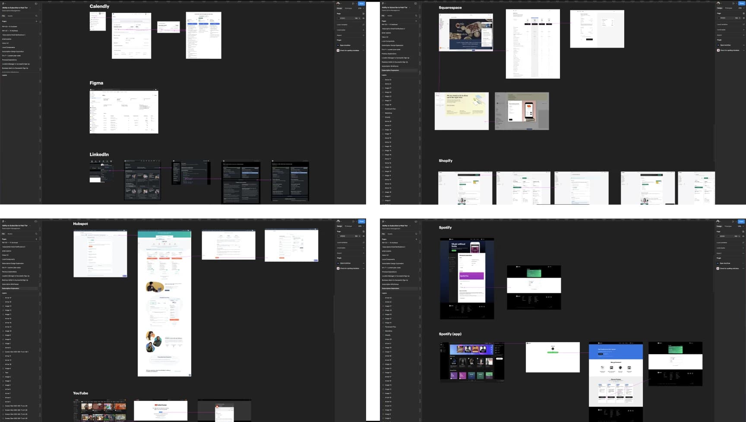Screen dimensions: 746x422
Task: Open the Figma main menu in the Spotify window
Action: point(383,222)
